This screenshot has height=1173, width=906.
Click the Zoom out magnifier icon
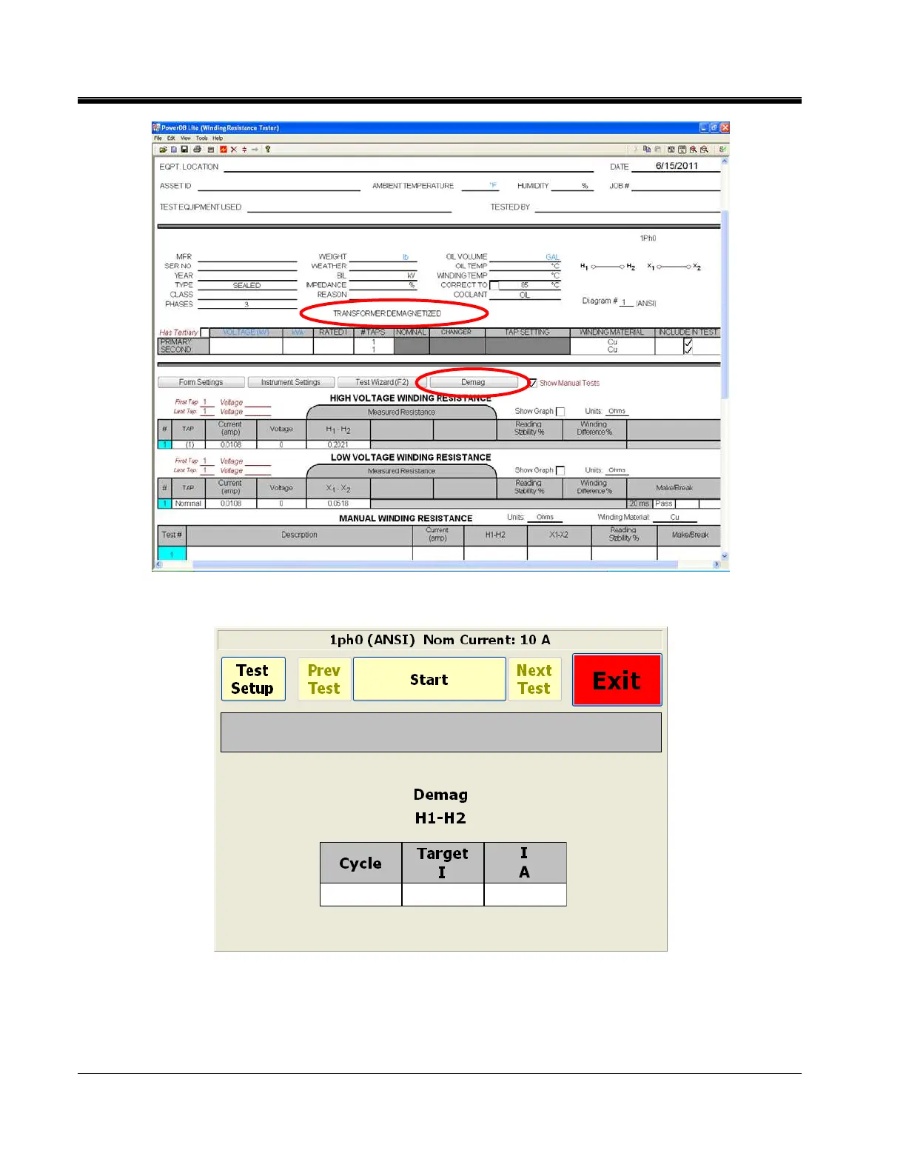[704, 150]
